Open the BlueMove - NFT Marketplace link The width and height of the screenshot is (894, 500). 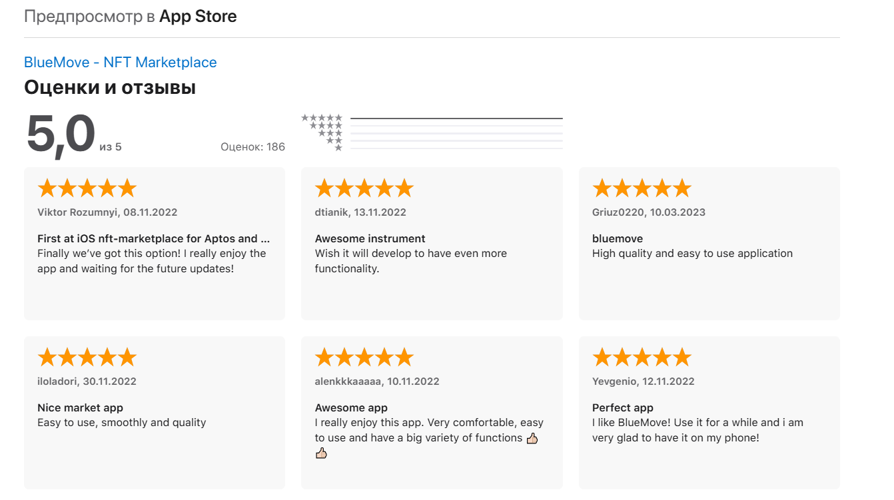120,62
